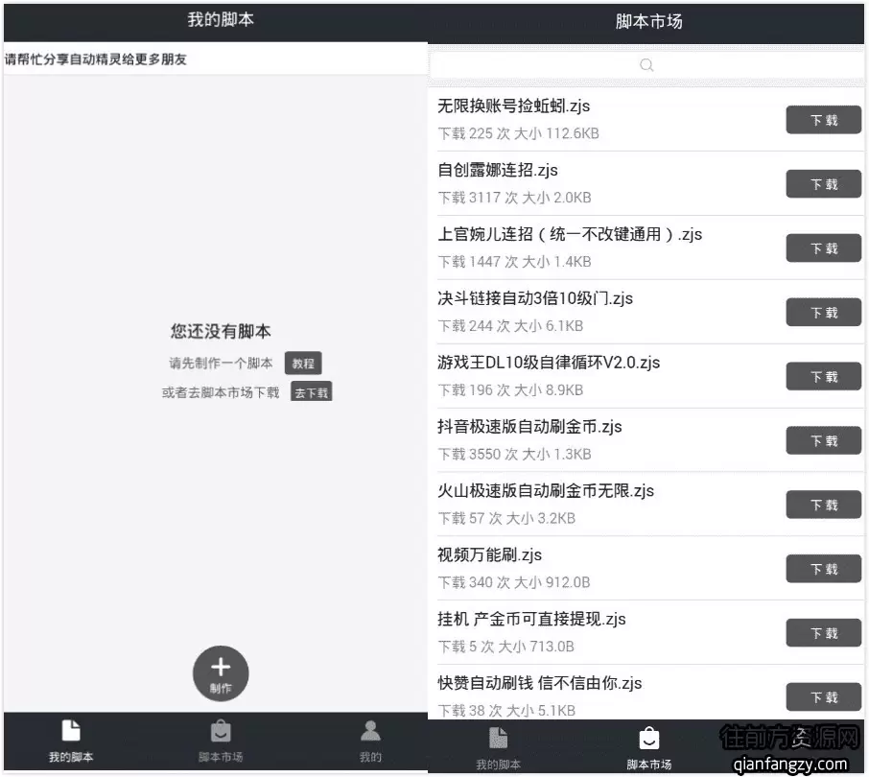
Task: Click 下载 1447 次 大小 1.4KB info
Action: point(514,262)
